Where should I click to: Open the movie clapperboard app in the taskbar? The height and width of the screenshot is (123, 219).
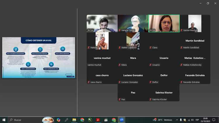point(106,120)
